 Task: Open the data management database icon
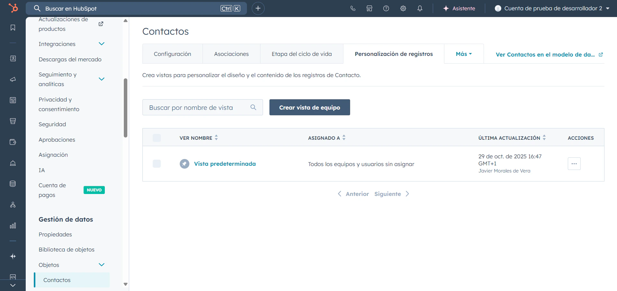(x=13, y=184)
